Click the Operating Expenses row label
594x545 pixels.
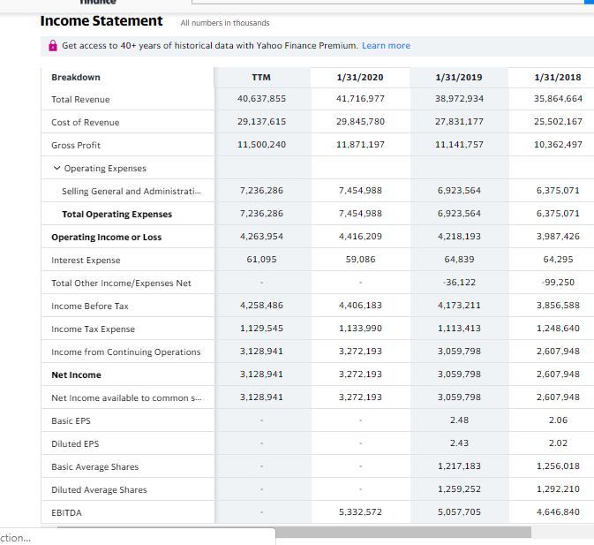click(x=105, y=169)
